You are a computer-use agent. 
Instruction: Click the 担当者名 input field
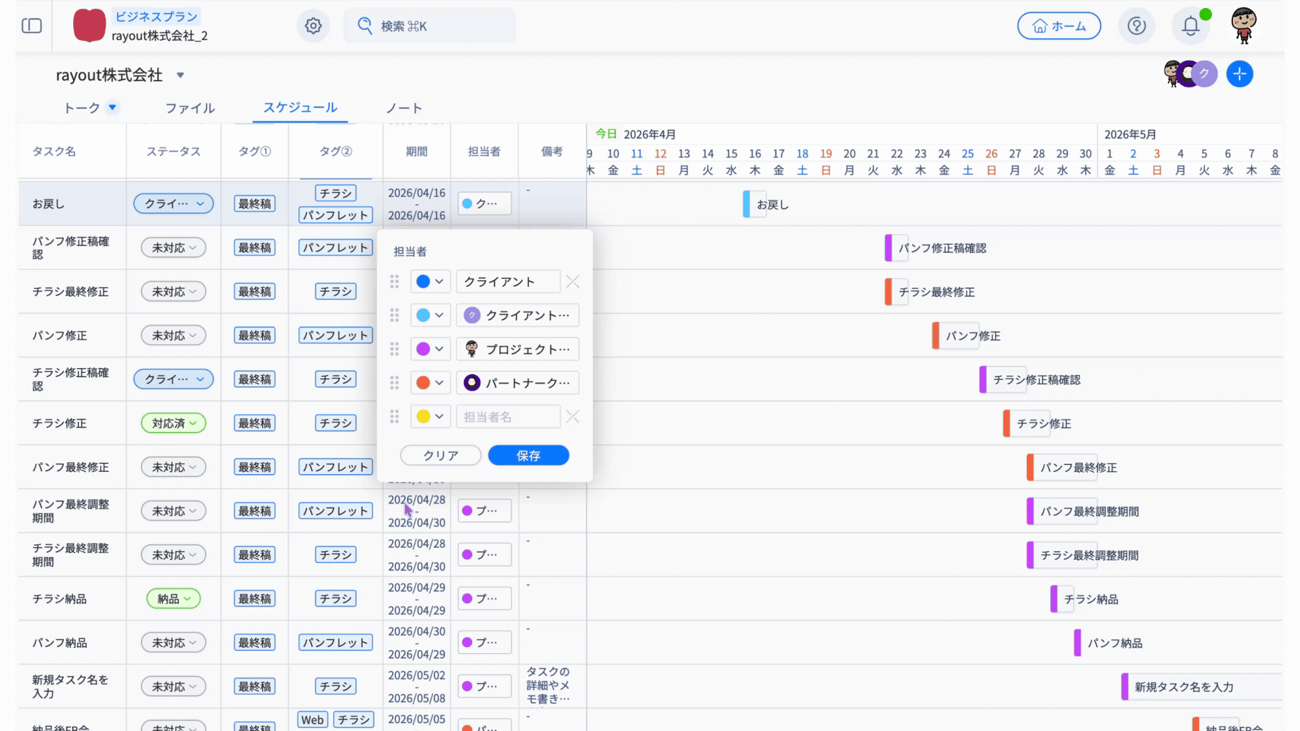[x=508, y=417]
